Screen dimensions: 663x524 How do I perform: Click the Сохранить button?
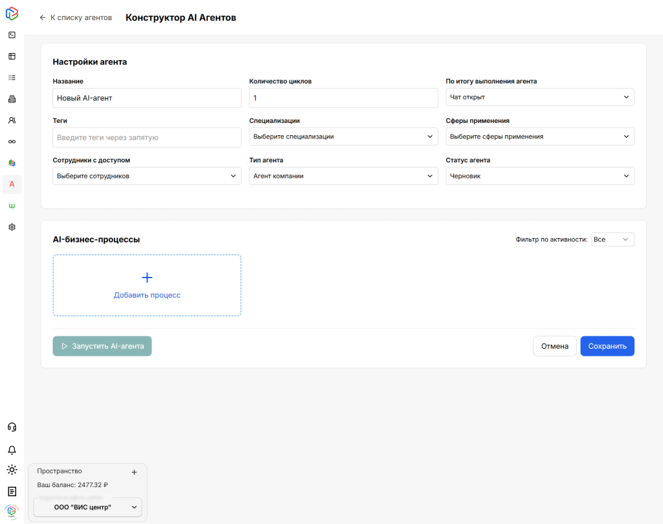[607, 346]
